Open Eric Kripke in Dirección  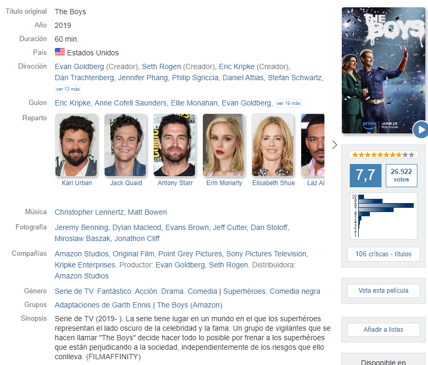coord(237,67)
